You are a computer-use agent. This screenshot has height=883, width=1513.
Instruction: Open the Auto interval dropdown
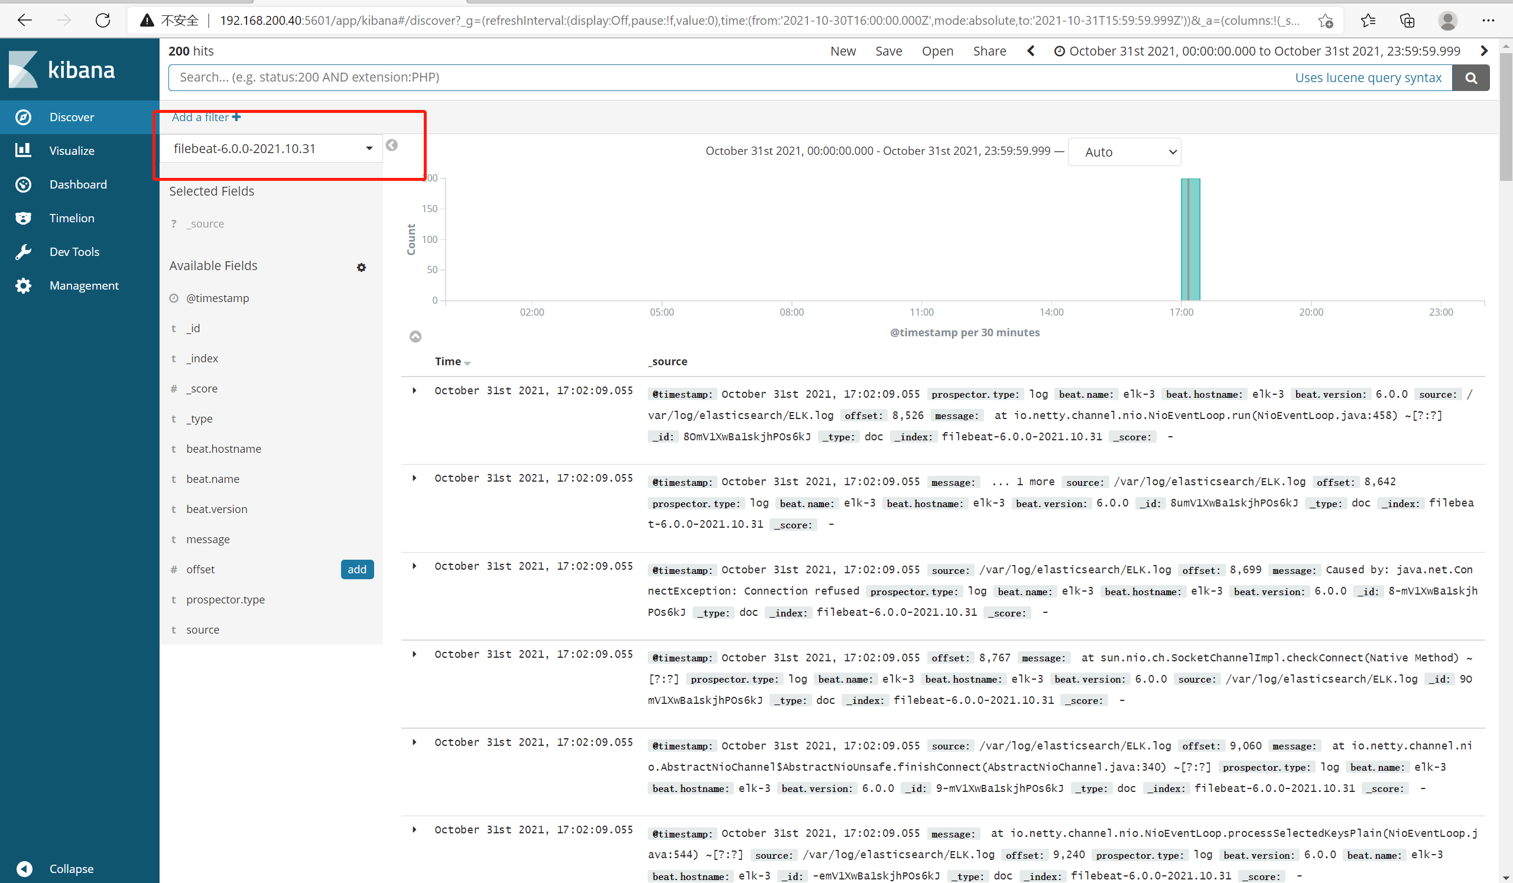pyautogui.click(x=1125, y=152)
